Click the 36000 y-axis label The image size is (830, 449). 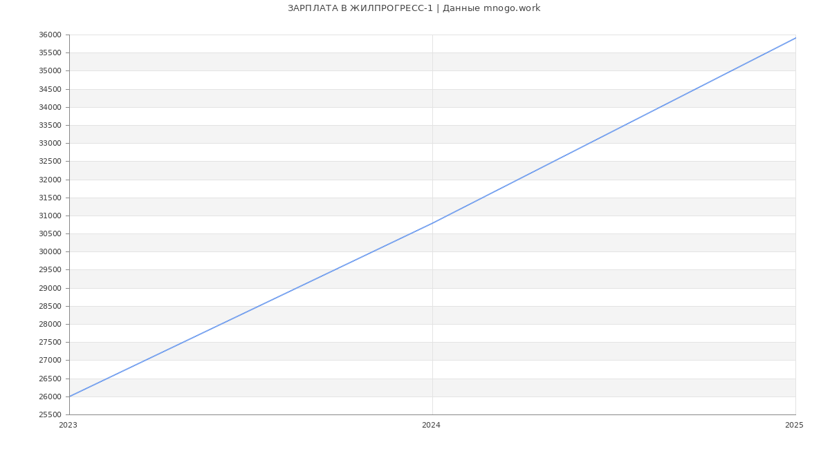[x=50, y=35]
